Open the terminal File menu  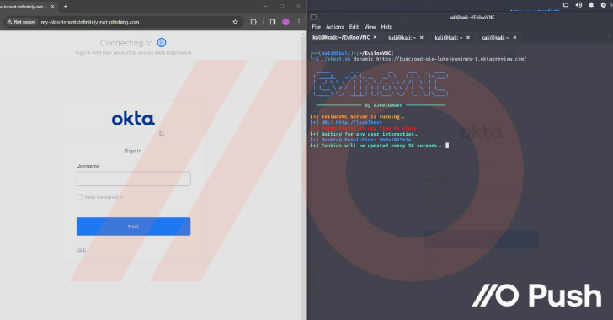[x=317, y=27]
